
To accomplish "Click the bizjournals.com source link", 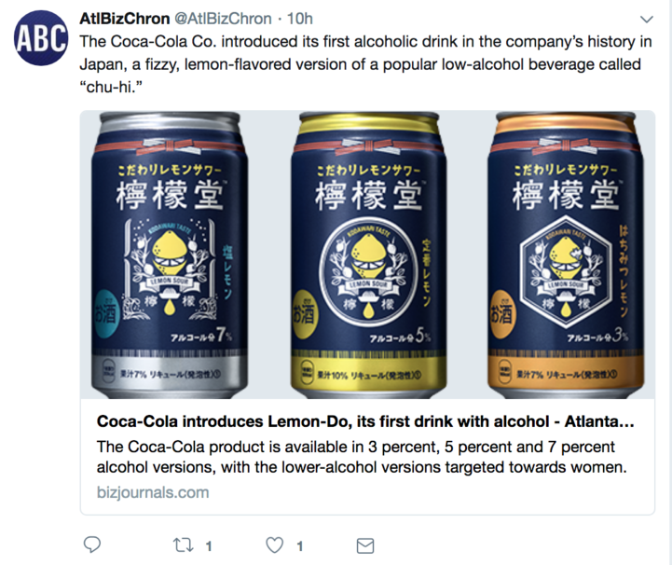I will (x=153, y=492).
